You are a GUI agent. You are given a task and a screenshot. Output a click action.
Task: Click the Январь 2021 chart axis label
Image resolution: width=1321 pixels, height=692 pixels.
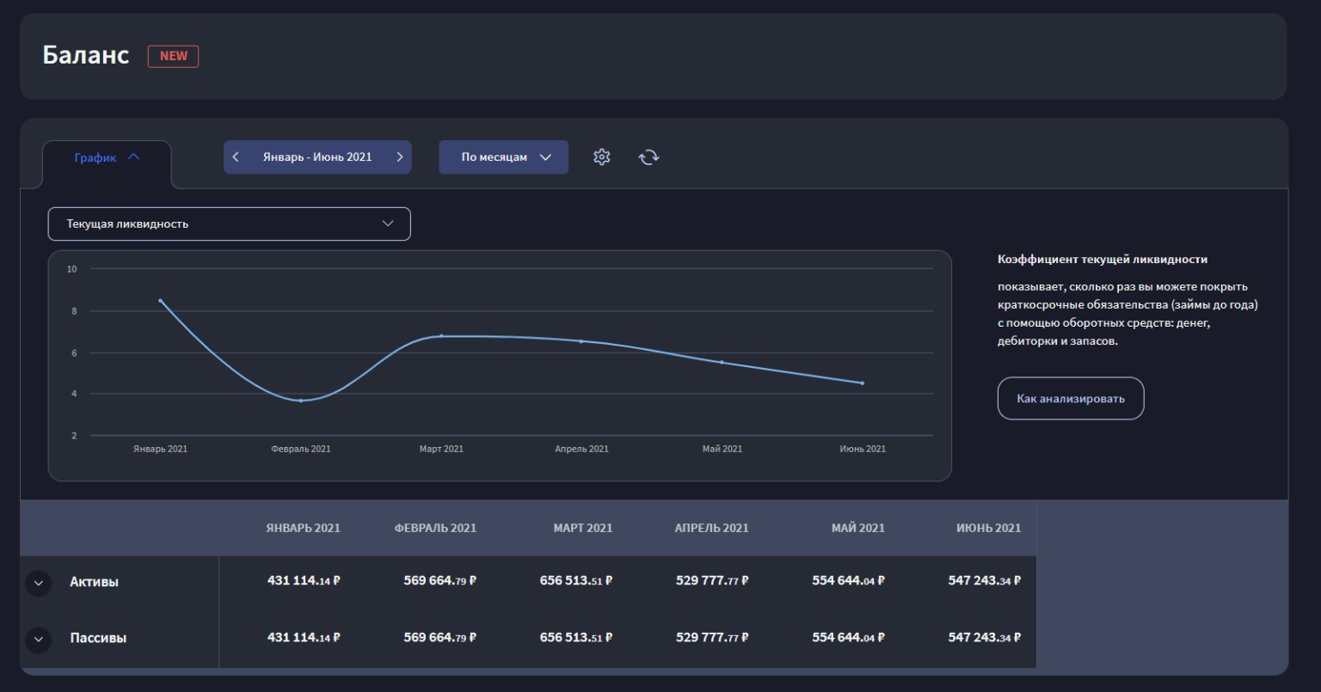click(160, 449)
